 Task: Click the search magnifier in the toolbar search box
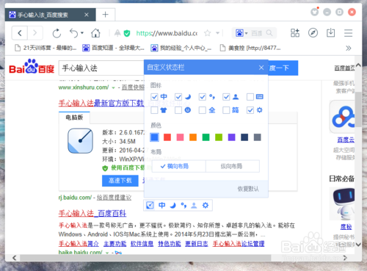[x=269, y=33]
